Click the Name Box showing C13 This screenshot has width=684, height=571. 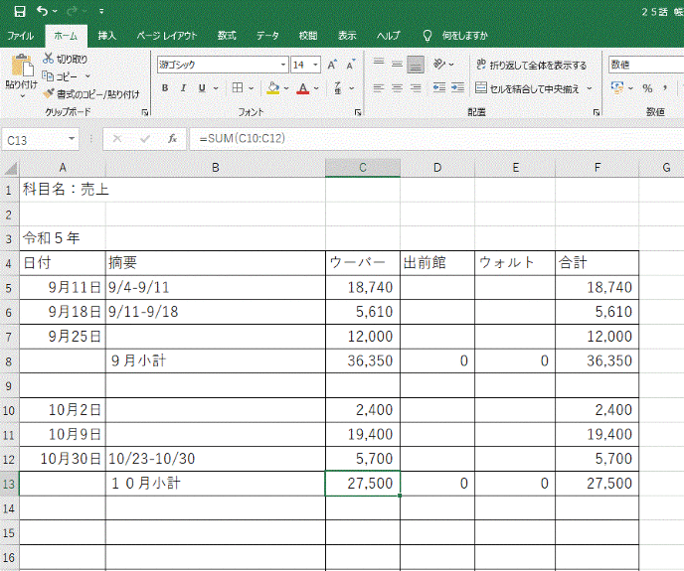[40, 140]
